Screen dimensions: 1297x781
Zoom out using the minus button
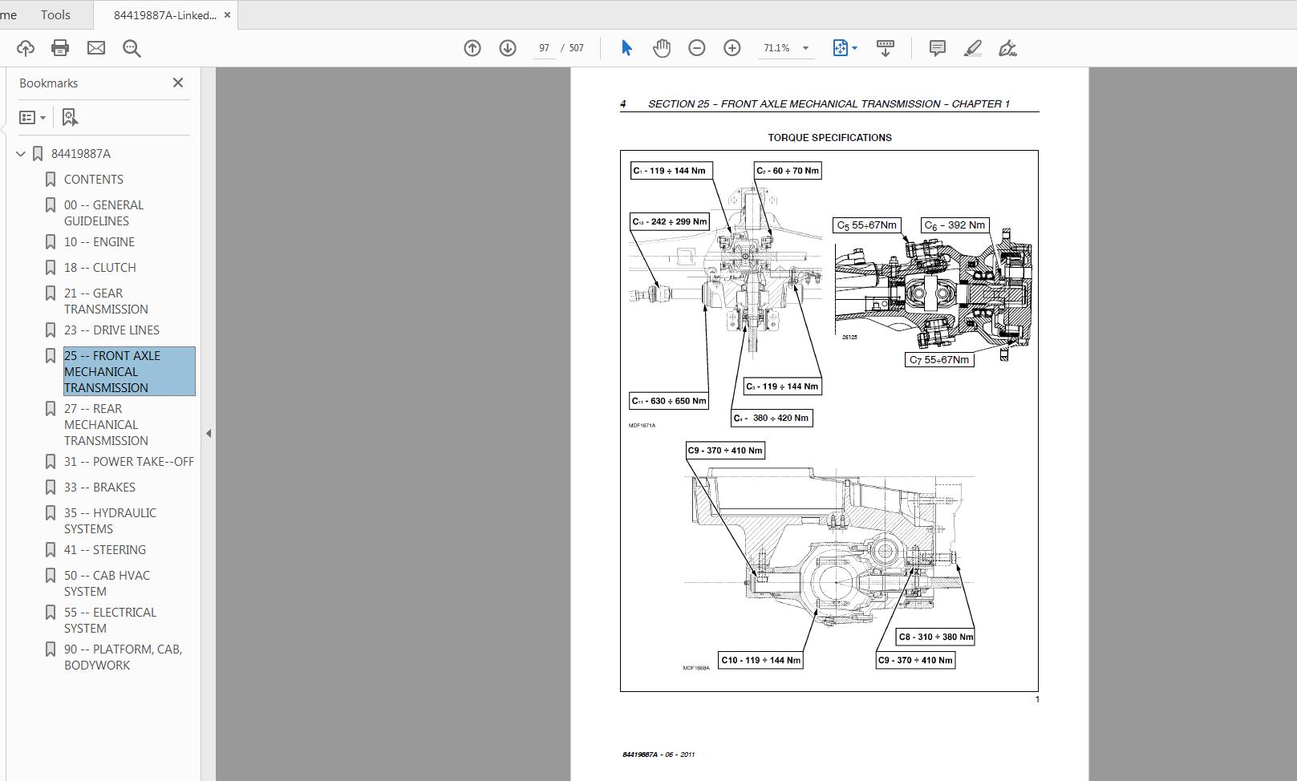697,48
